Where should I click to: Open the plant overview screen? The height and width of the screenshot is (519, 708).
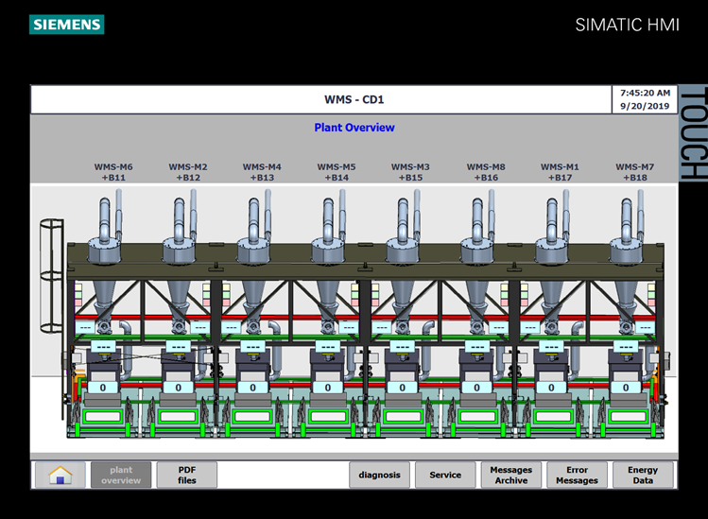coord(121,475)
